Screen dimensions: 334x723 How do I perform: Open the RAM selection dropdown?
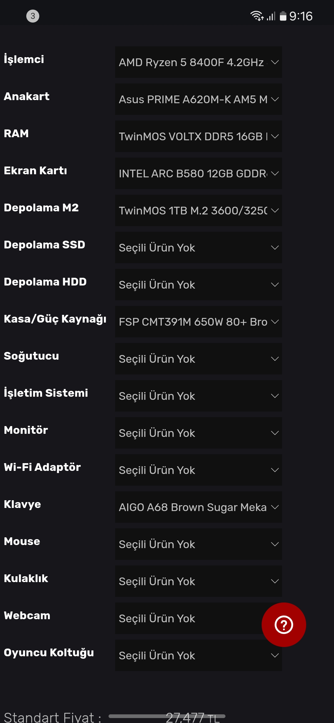(198, 136)
